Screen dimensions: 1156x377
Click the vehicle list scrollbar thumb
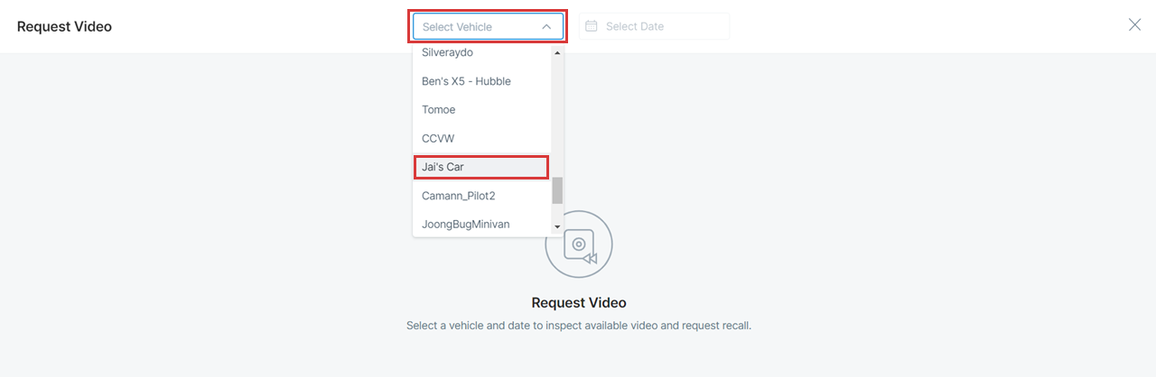(557, 190)
